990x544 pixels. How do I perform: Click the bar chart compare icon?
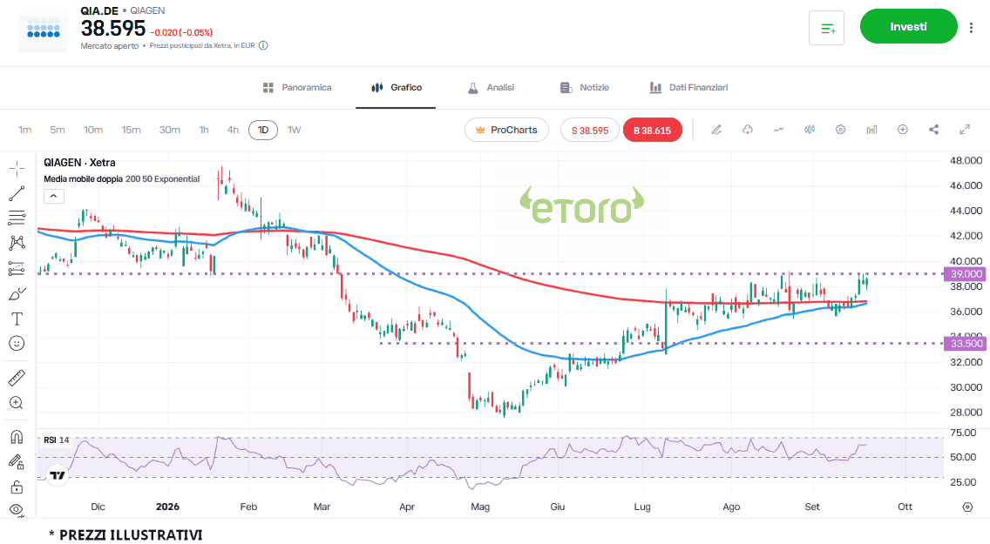(x=872, y=130)
